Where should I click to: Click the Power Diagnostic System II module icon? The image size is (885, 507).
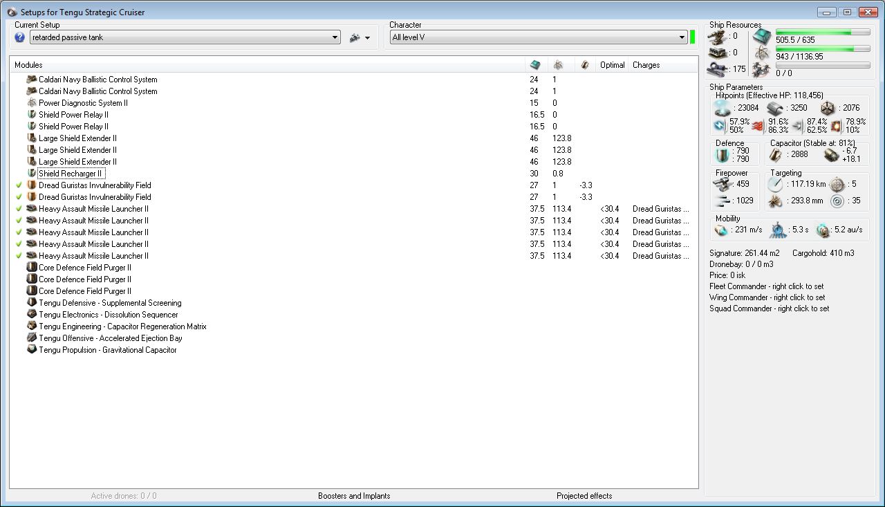point(31,103)
